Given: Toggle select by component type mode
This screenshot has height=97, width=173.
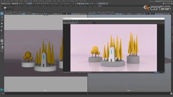Looking at the screenshot, I should point(31,4).
